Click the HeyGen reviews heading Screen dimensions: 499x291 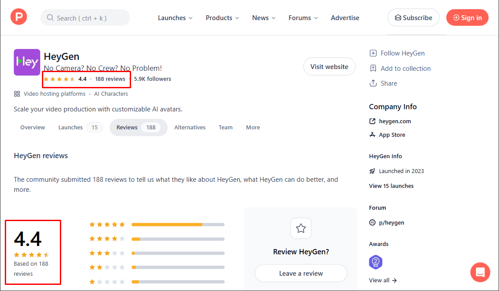[41, 156]
